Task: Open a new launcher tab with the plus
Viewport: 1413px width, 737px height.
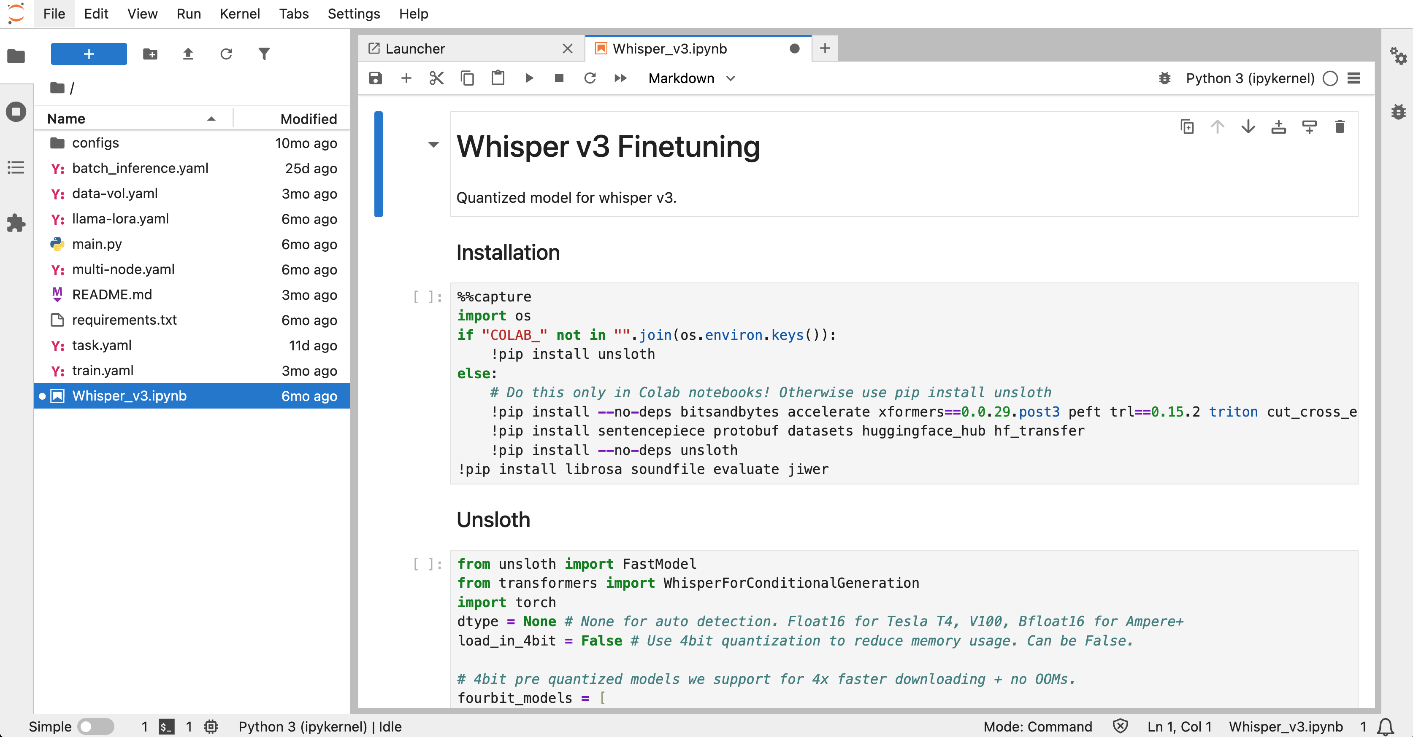Action: (824, 49)
